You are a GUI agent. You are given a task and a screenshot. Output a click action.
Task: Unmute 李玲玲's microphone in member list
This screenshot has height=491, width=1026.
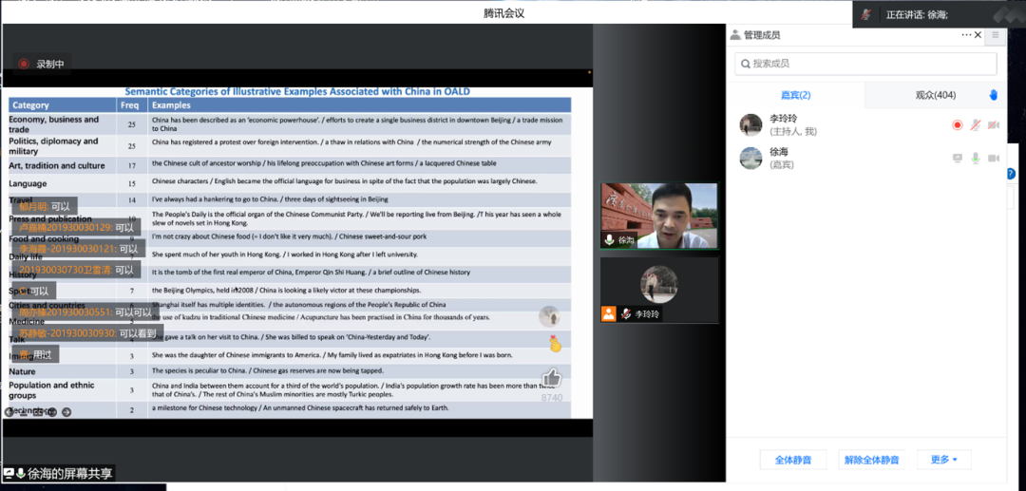click(x=975, y=125)
